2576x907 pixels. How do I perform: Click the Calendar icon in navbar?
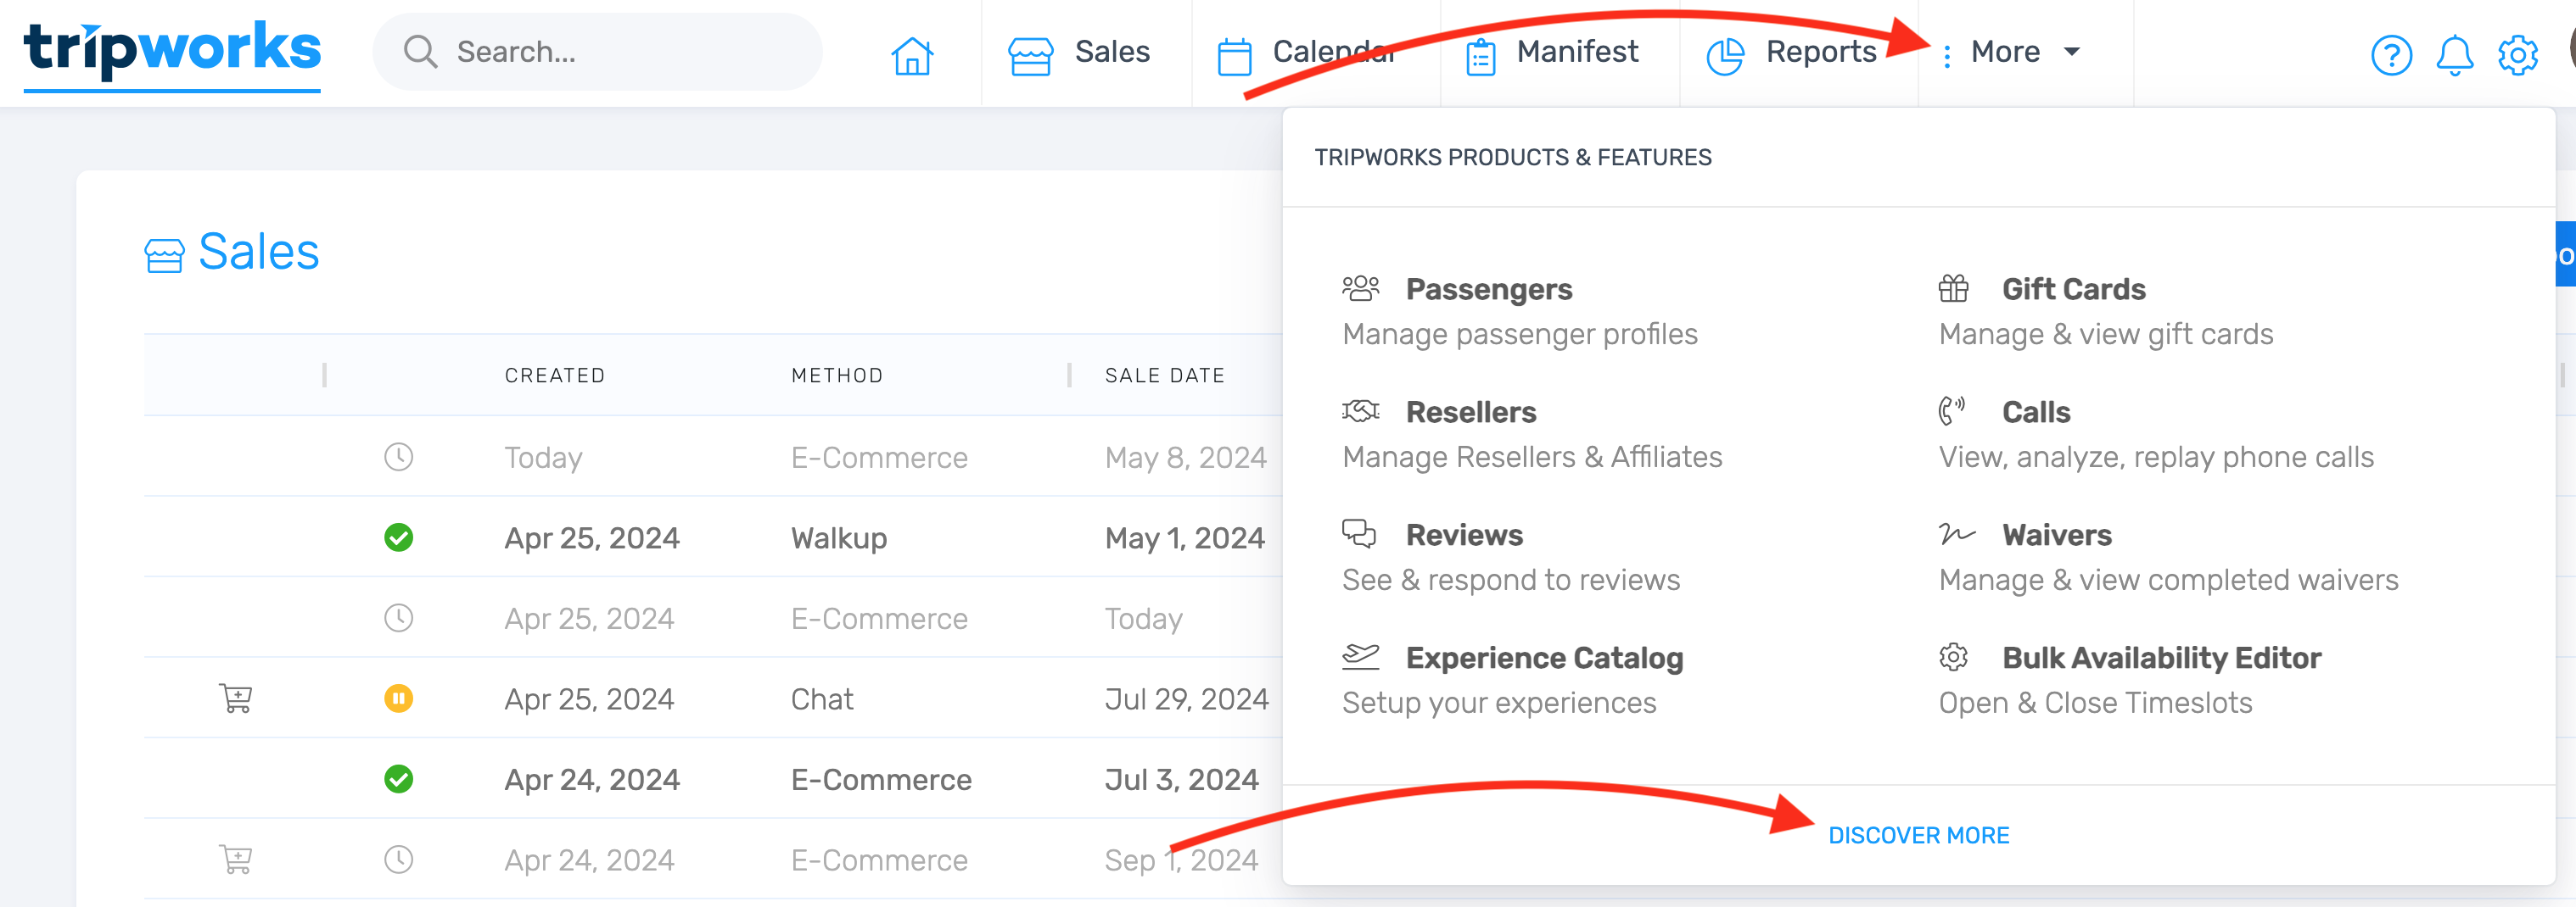(1234, 56)
